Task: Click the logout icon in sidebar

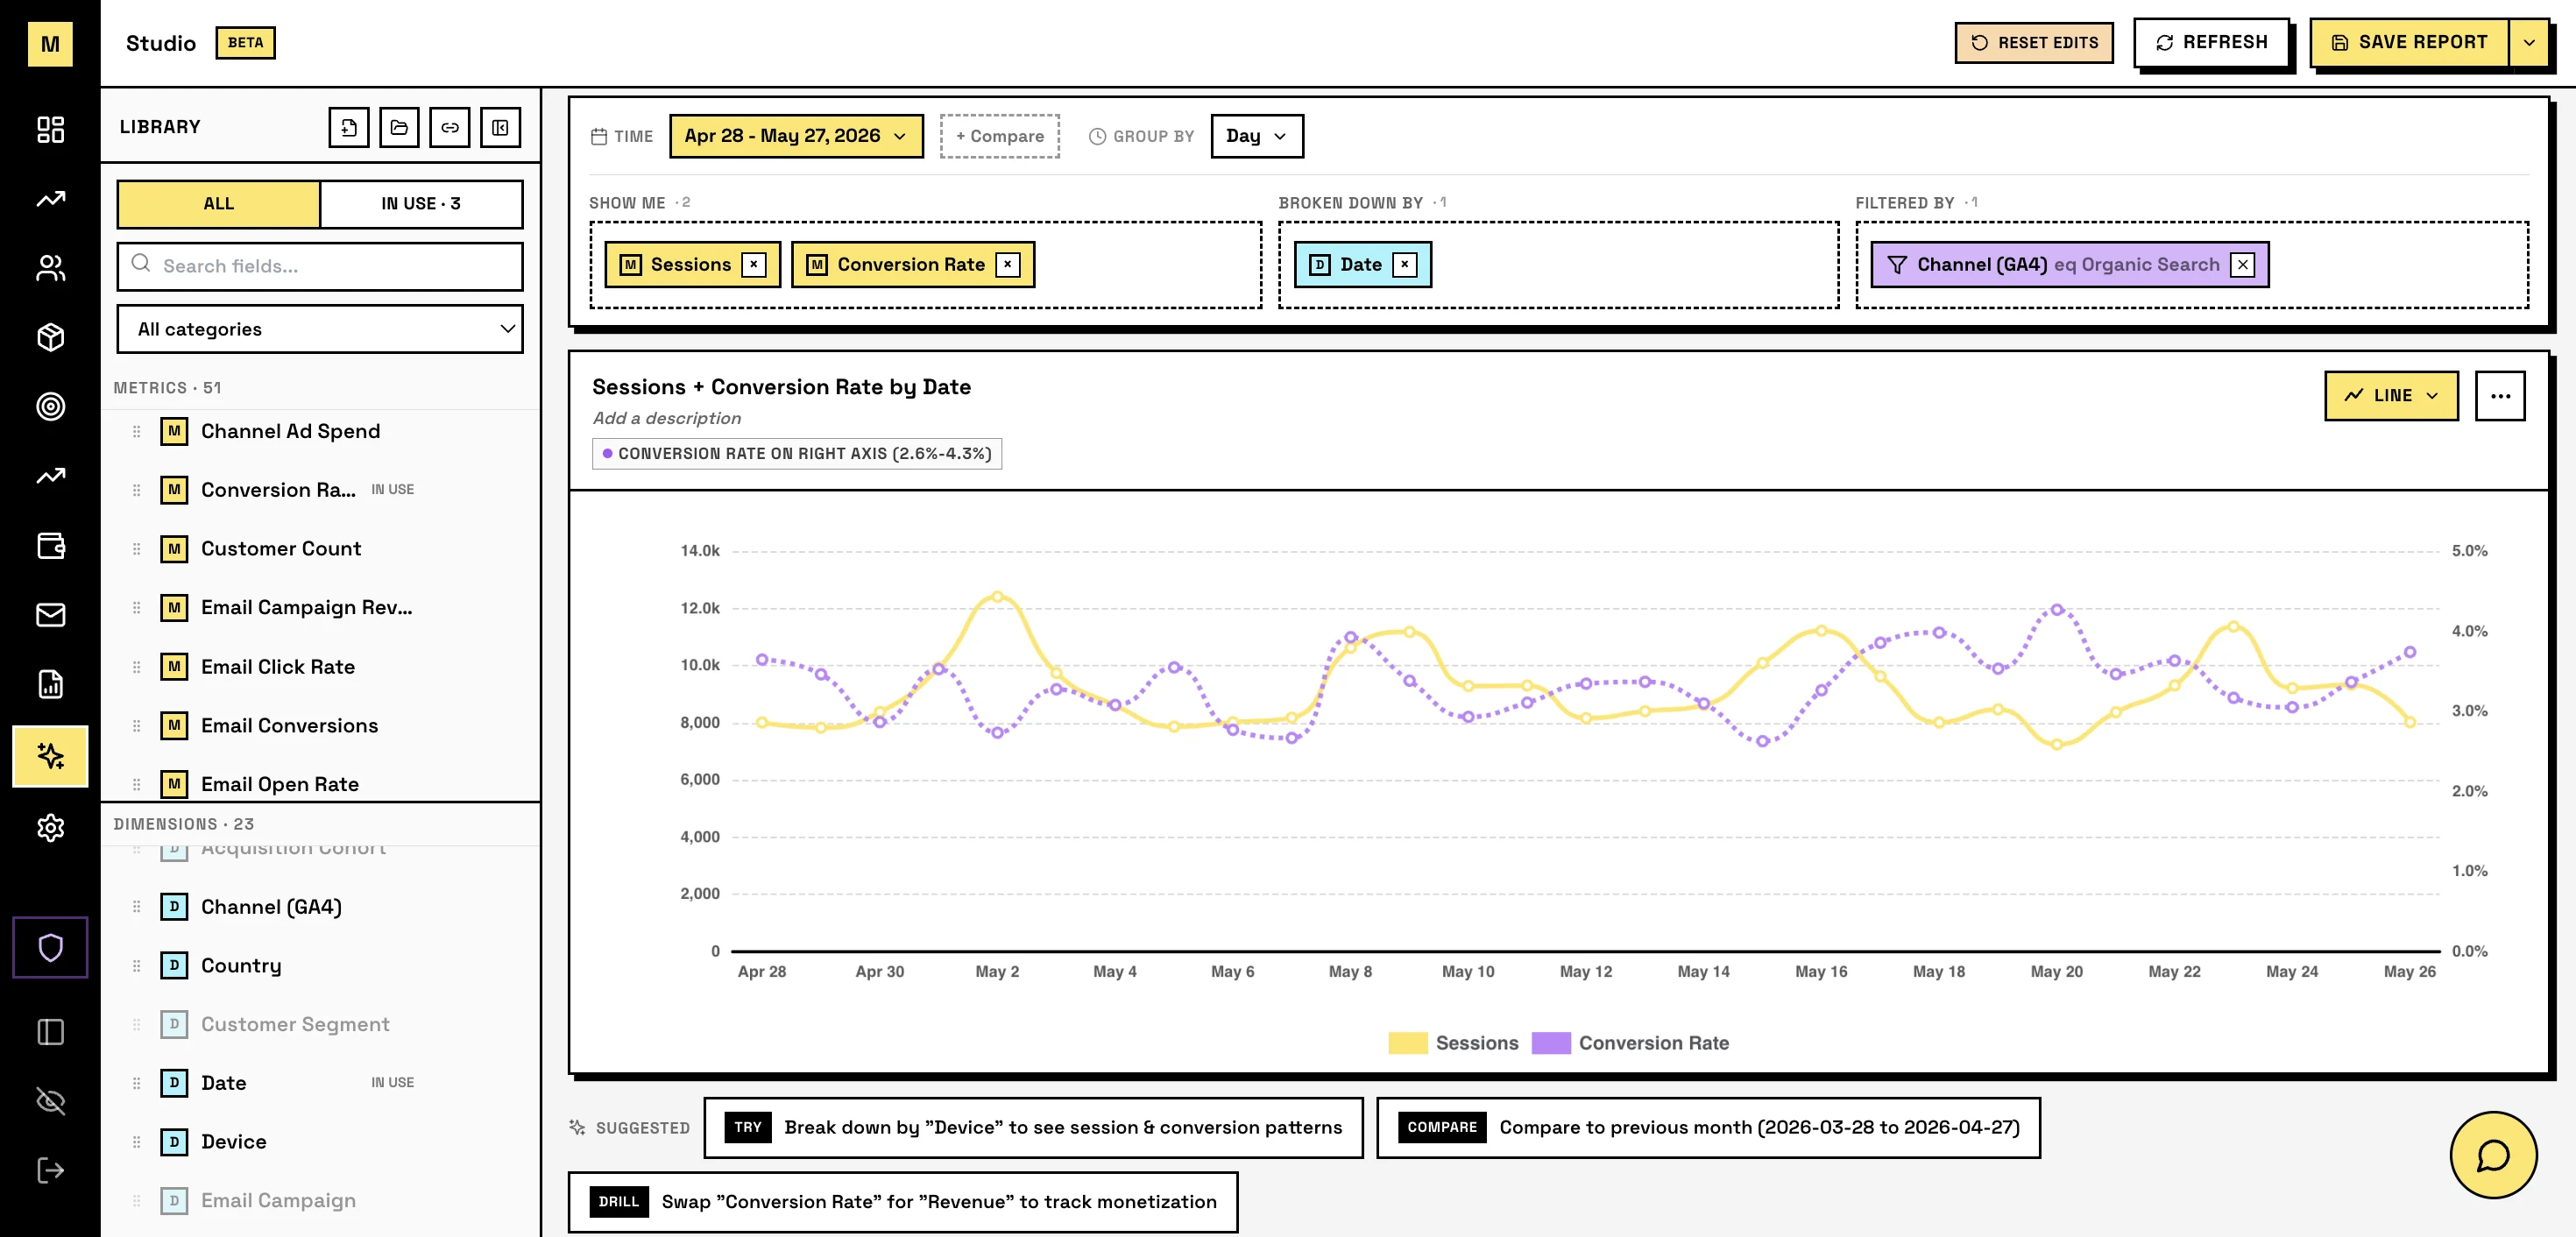Action: [50, 1171]
